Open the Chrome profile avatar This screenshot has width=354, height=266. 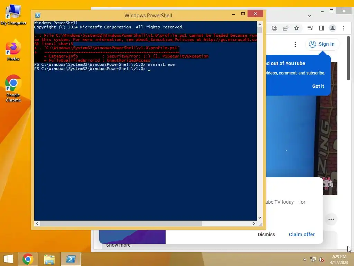(333, 28)
